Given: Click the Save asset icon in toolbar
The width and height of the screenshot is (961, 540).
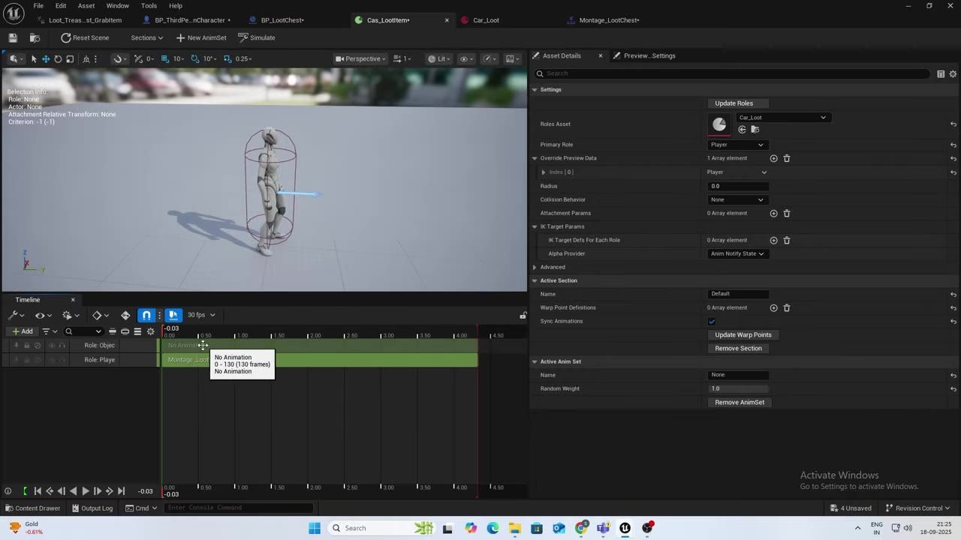Looking at the screenshot, I should pos(13,37).
